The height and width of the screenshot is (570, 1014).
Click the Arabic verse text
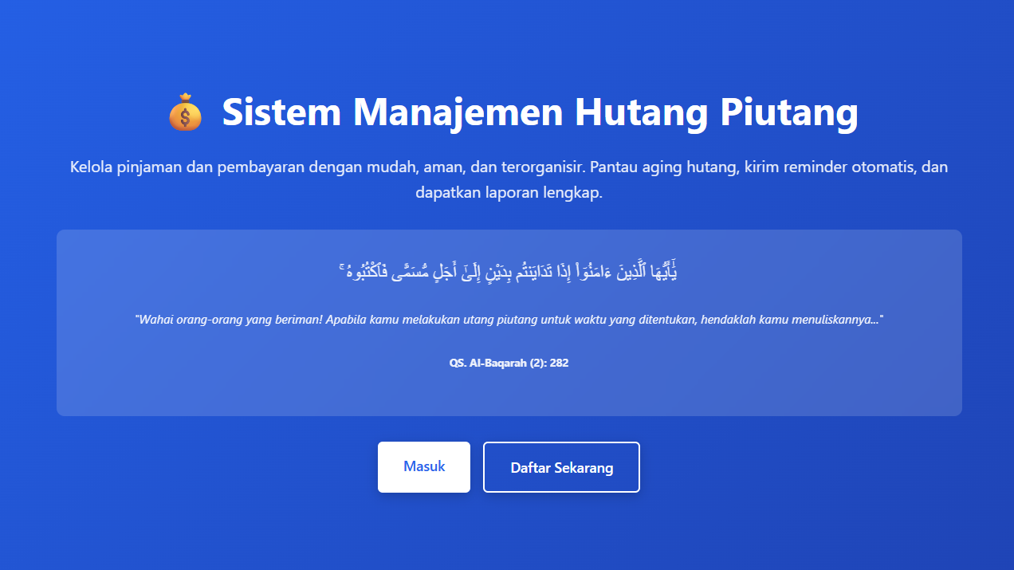[x=509, y=271]
